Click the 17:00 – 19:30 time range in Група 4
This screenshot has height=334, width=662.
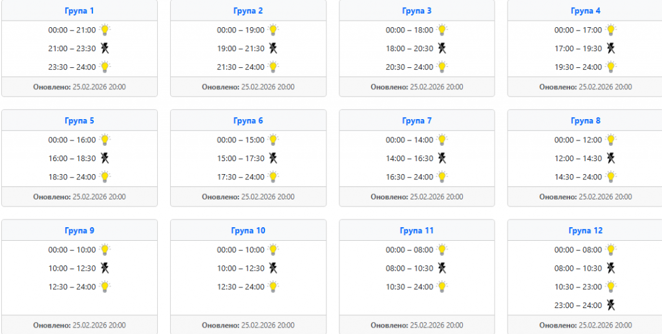tap(578, 49)
